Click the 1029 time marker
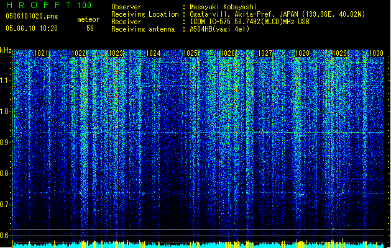 (x=339, y=53)
